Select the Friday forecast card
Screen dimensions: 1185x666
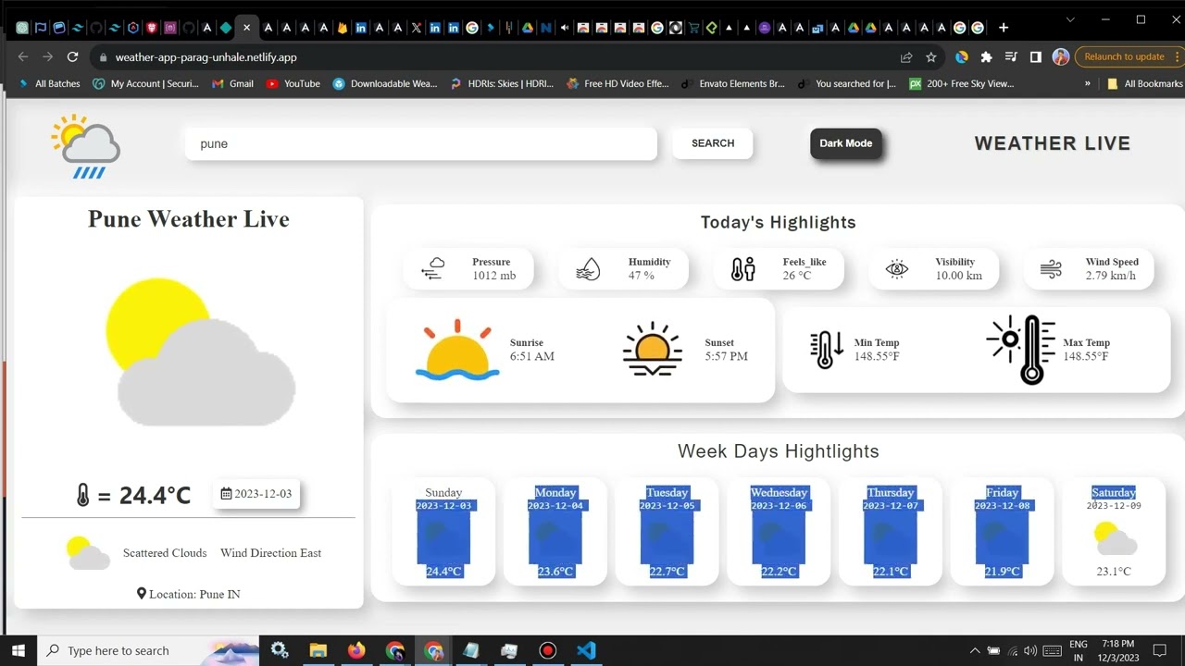(1002, 531)
